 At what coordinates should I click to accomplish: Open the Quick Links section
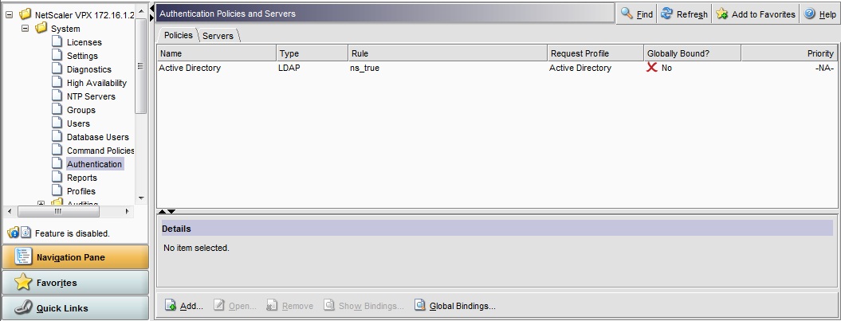click(75, 308)
